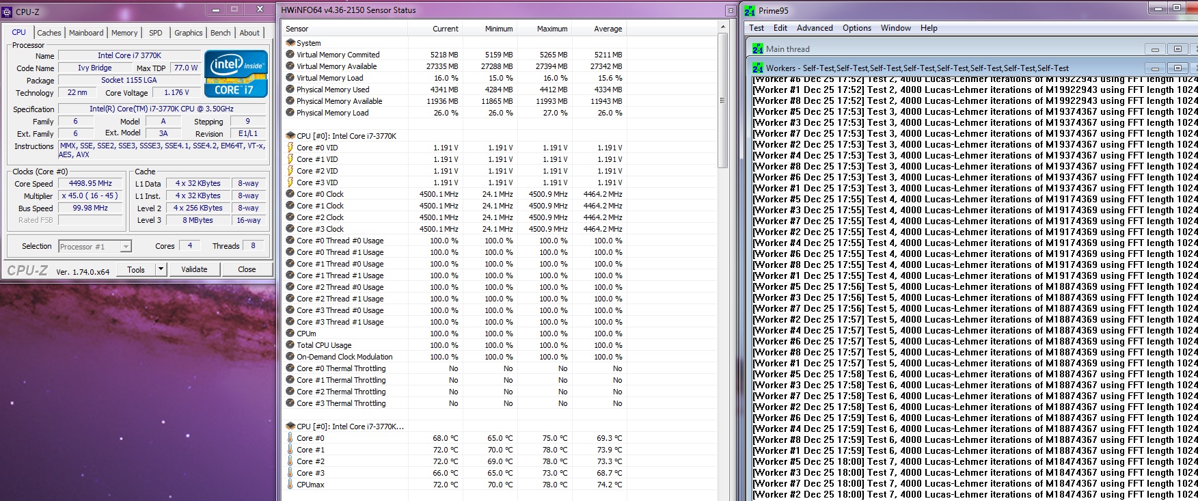
Task: Open the Edit menu in Prime95
Action: 780,28
